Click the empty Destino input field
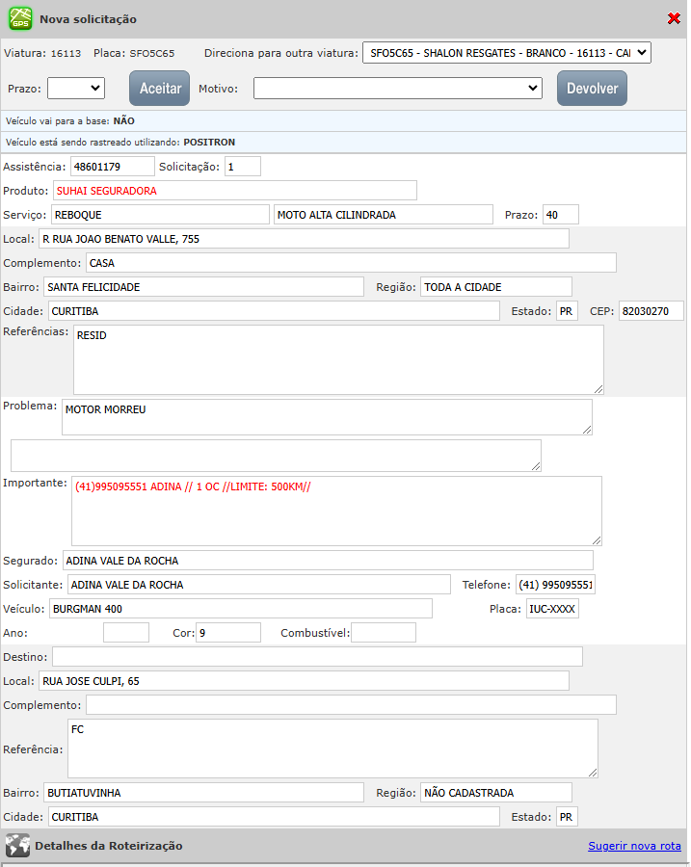The height and width of the screenshot is (867, 691). coord(317,657)
